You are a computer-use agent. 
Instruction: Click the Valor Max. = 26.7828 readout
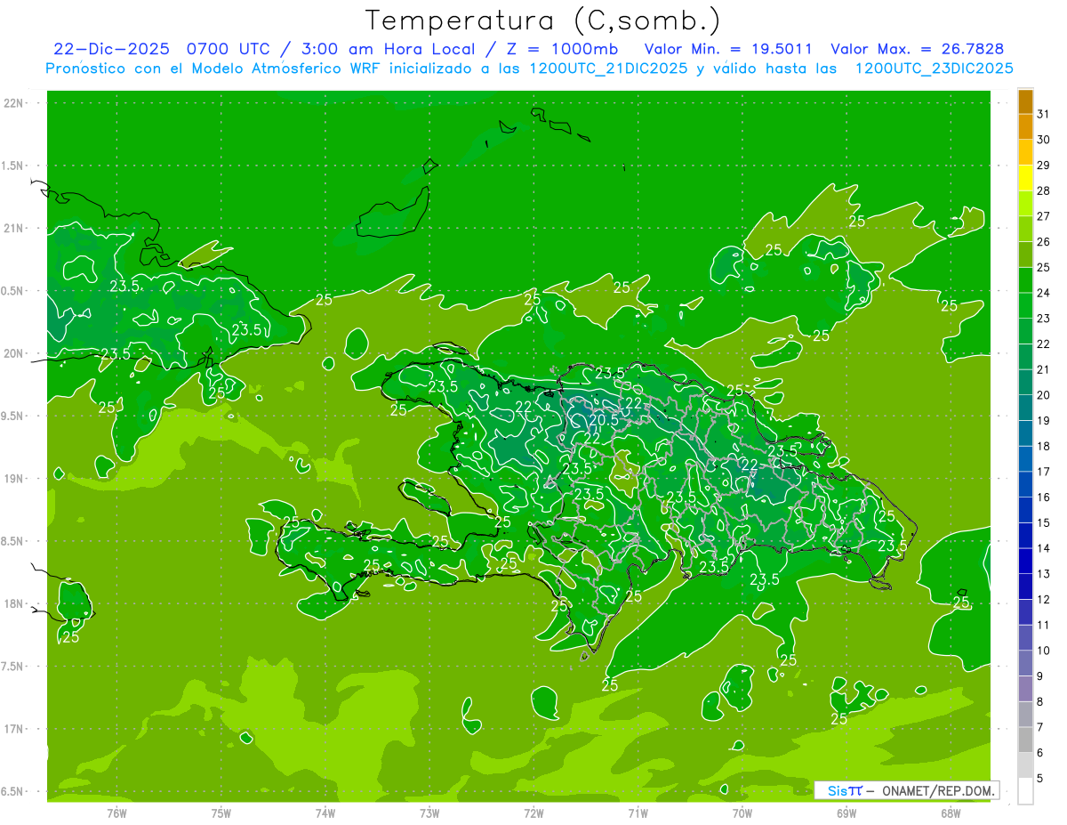point(918,48)
